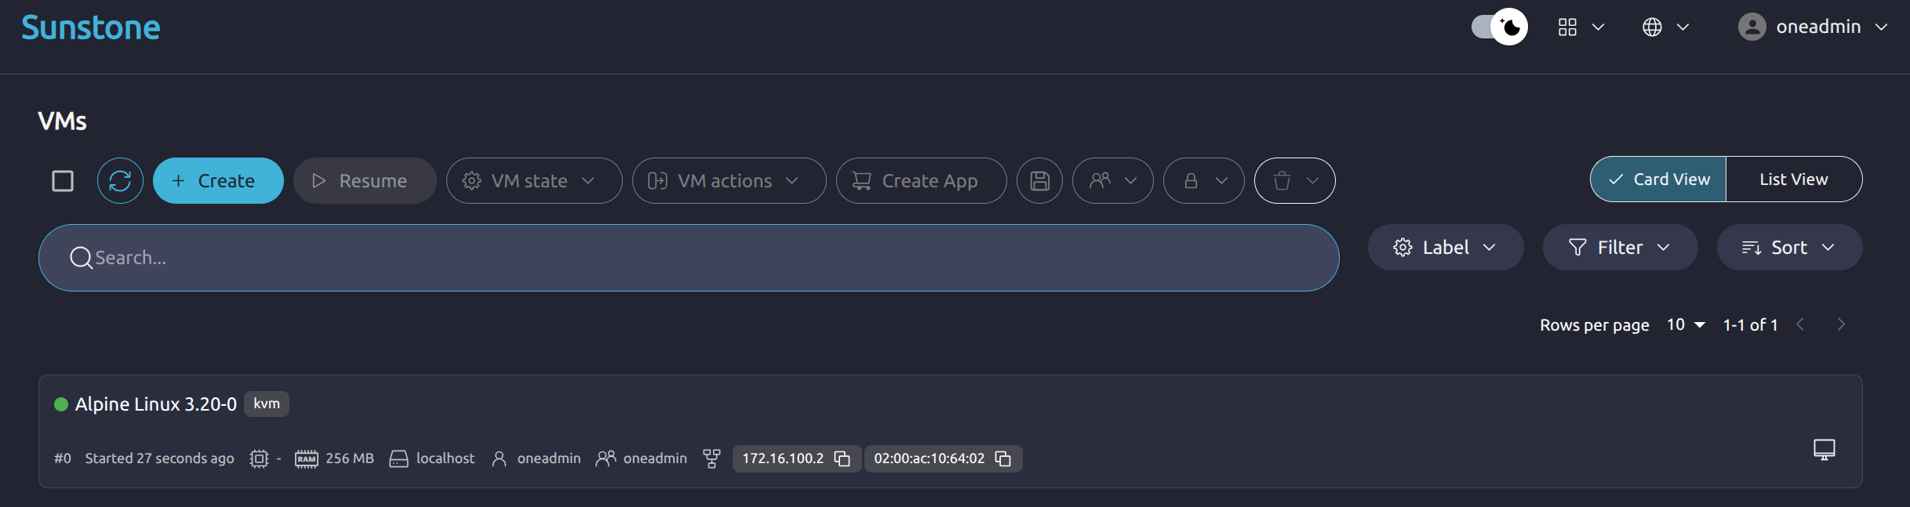Click the save as template icon
Image resolution: width=1910 pixels, height=507 pixels.
pyautogui.click(x=1039, y=181)
